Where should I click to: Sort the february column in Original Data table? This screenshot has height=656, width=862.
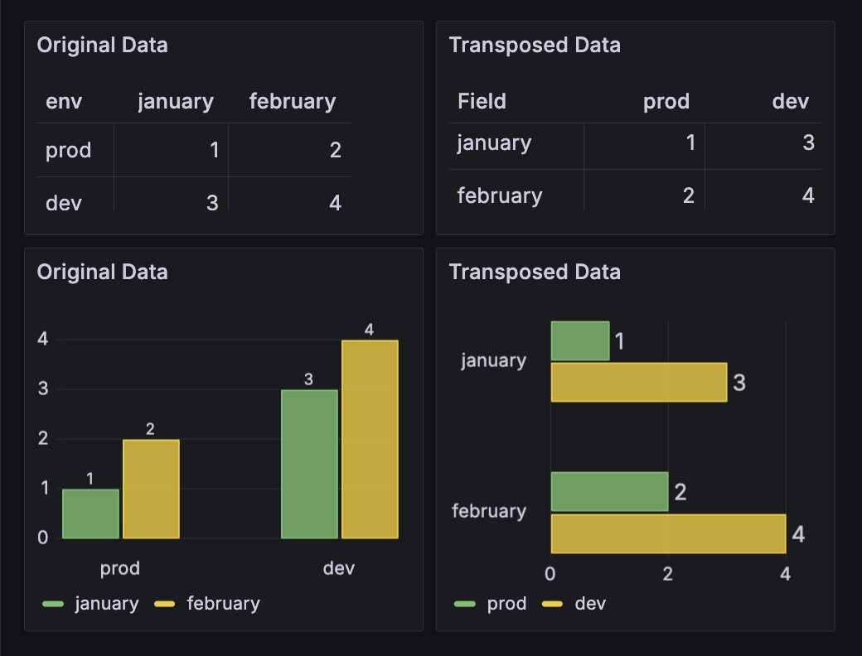292,101
